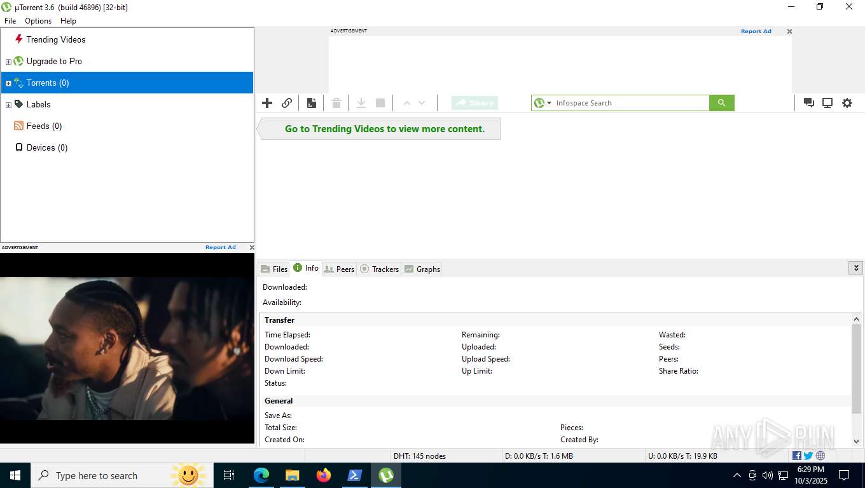Expand the Labels tree node
865x488 pixels.
8,105
